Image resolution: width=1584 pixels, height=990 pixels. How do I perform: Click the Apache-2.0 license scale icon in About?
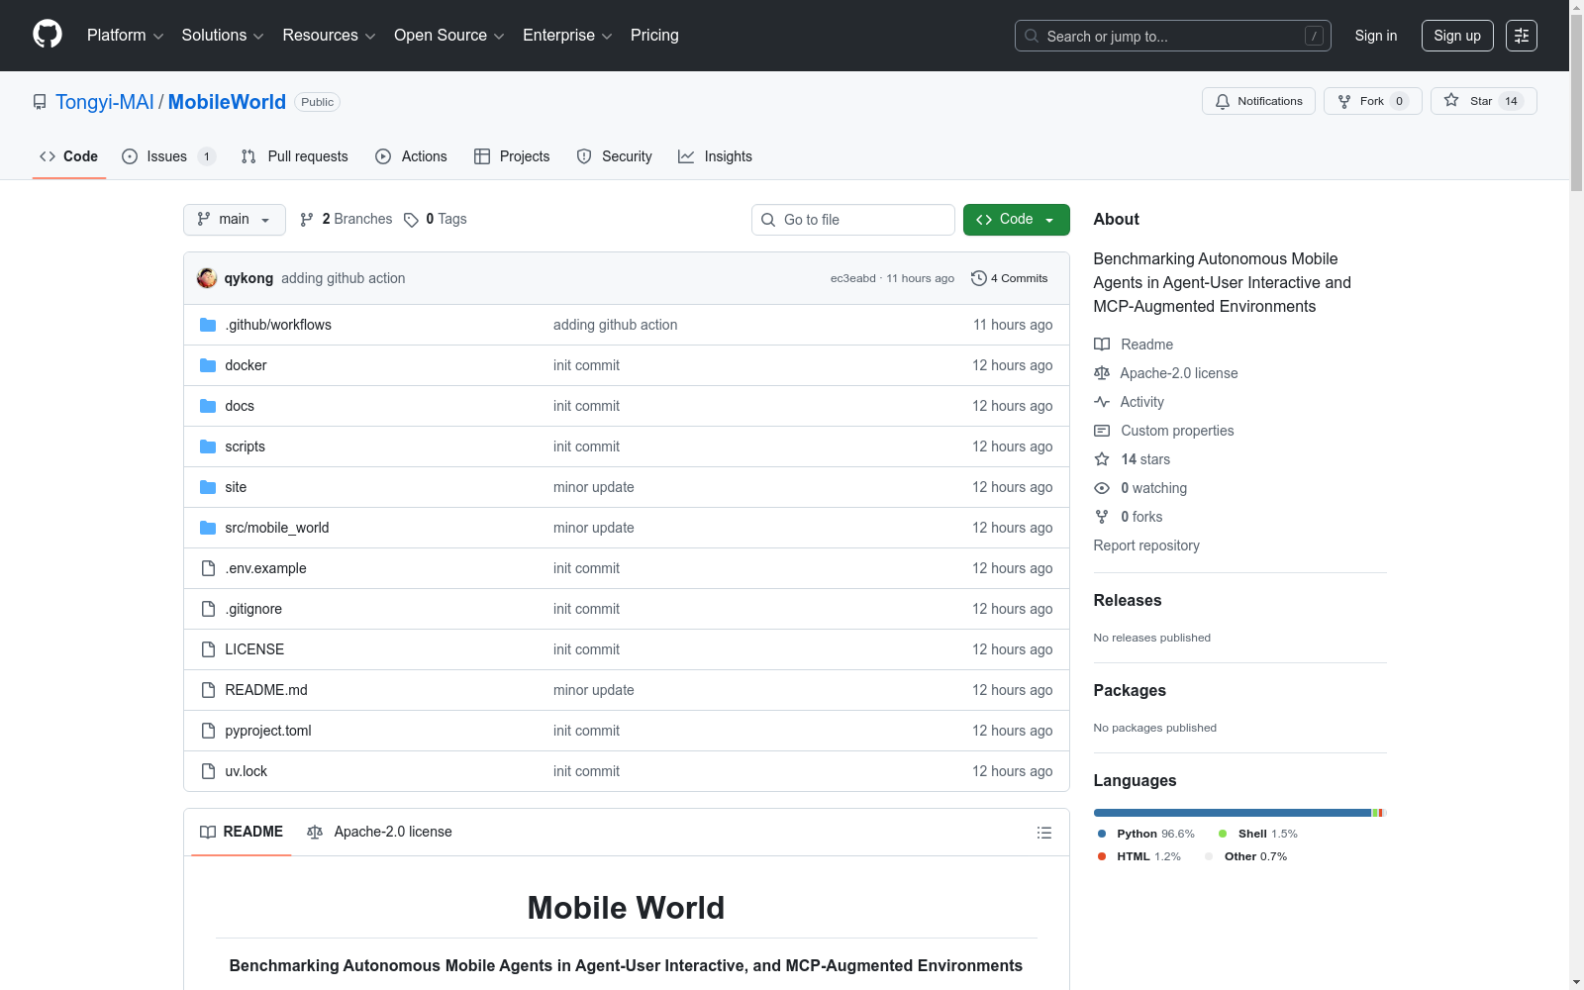tap(1102, 373)
